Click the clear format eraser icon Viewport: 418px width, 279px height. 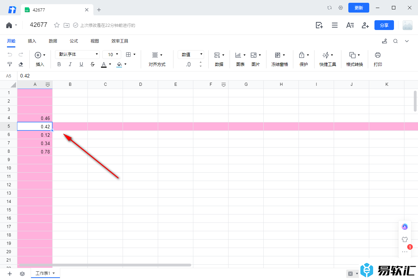tap(21, 64)
